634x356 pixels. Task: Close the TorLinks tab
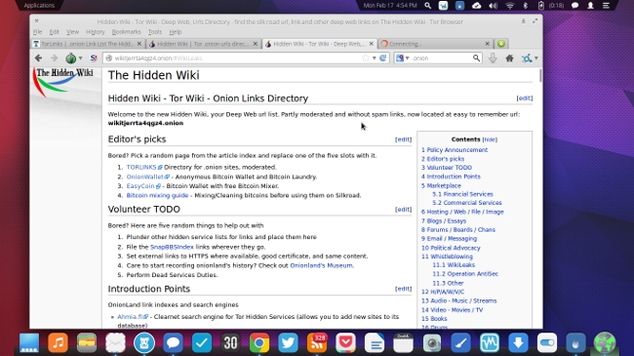[139, 44]
